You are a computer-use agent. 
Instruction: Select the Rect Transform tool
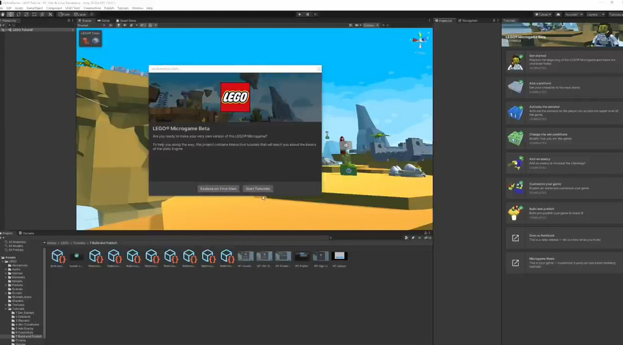pos(34,14)
